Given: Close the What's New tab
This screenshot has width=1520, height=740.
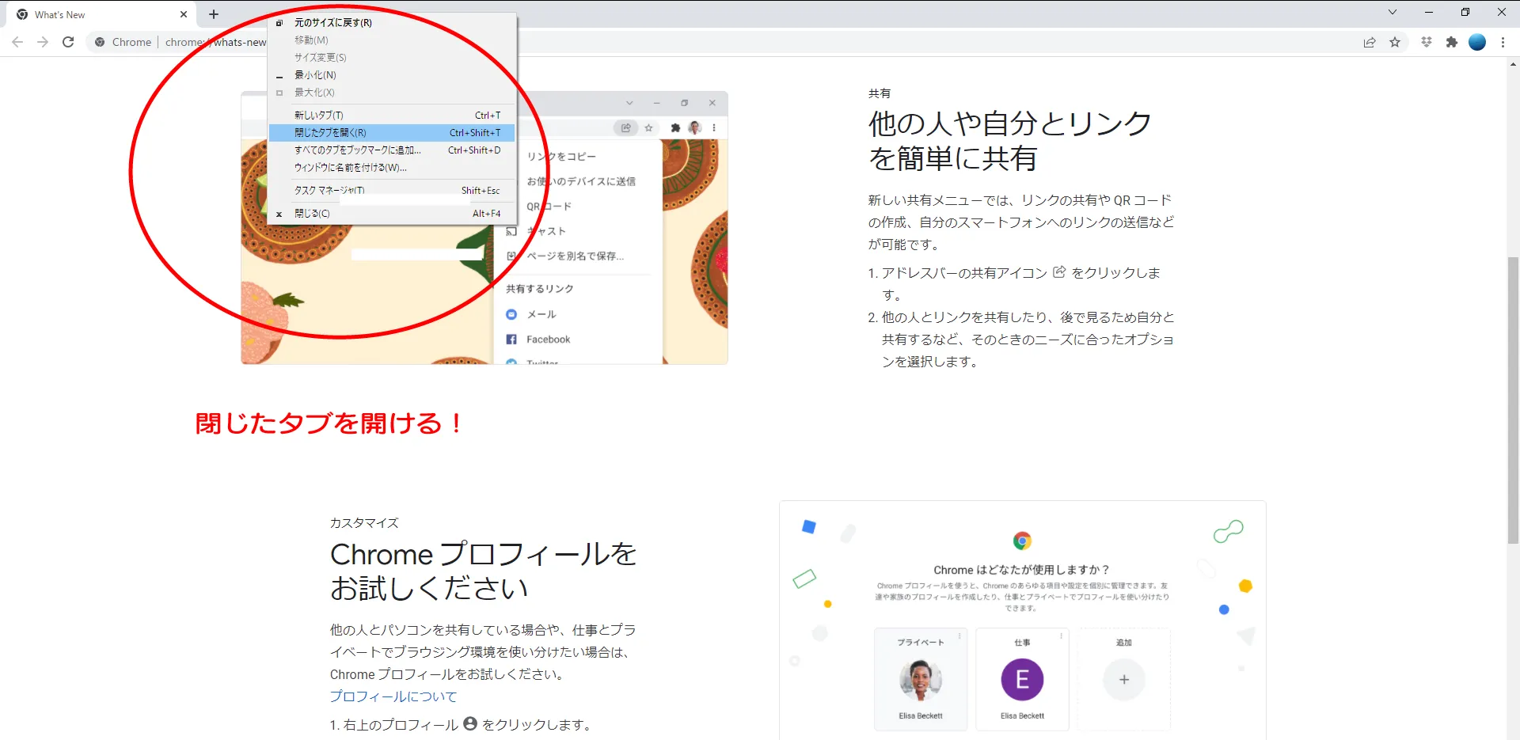Looking at the screenshot, I should 184,14.
